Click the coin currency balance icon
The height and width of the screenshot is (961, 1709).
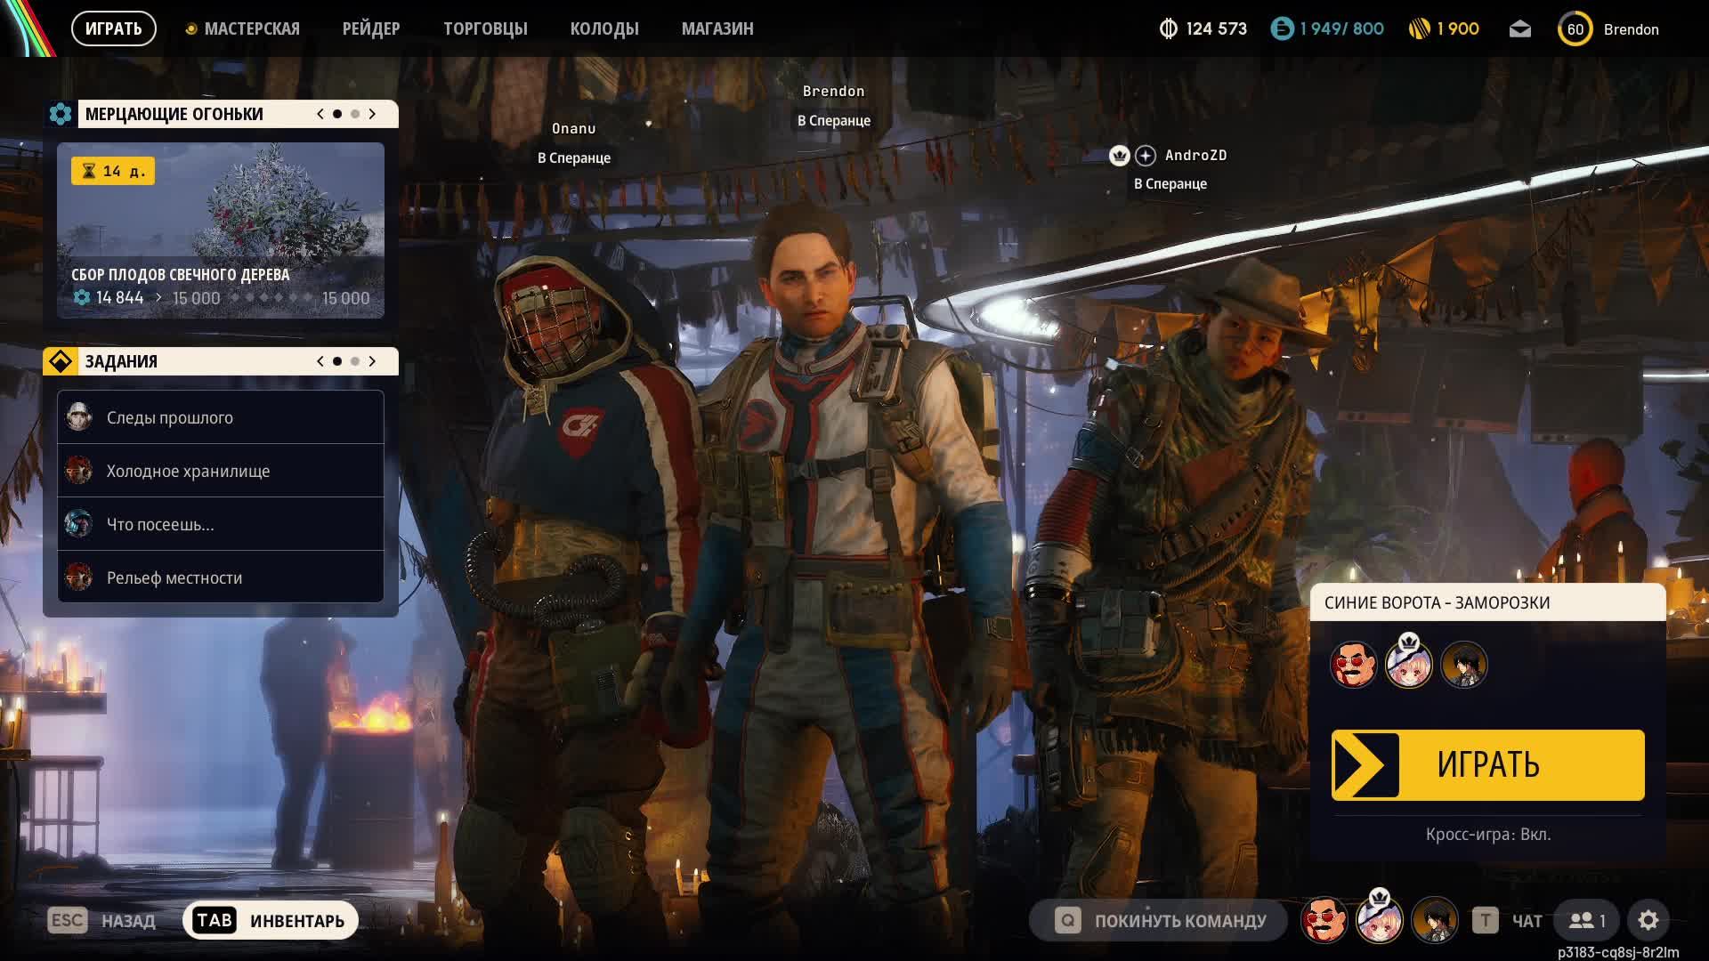1168,29
